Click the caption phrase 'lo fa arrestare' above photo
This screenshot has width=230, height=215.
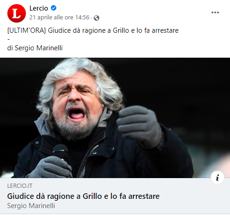(157, 30)
